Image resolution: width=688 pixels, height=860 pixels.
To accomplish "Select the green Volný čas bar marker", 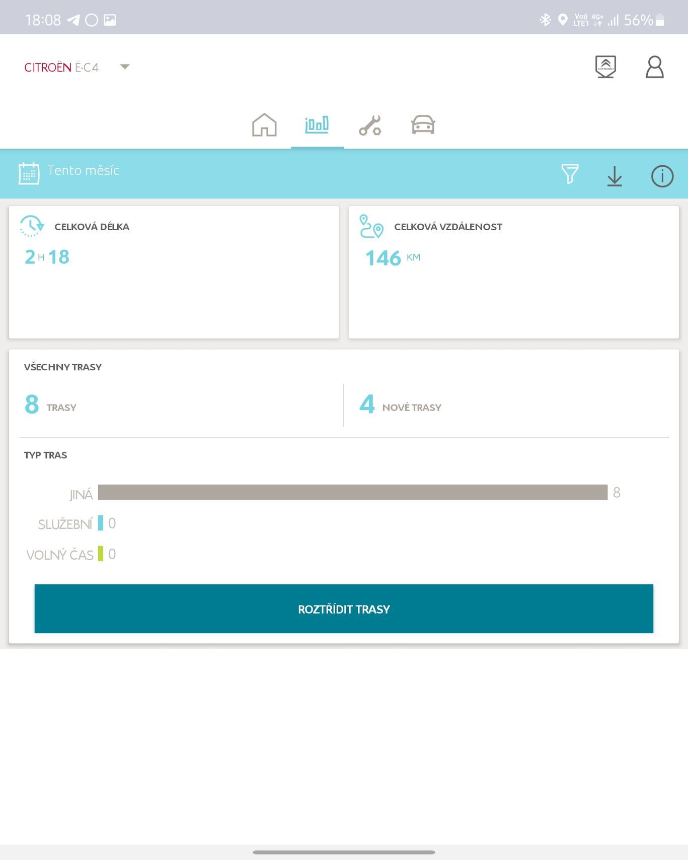I will point(101,554).
